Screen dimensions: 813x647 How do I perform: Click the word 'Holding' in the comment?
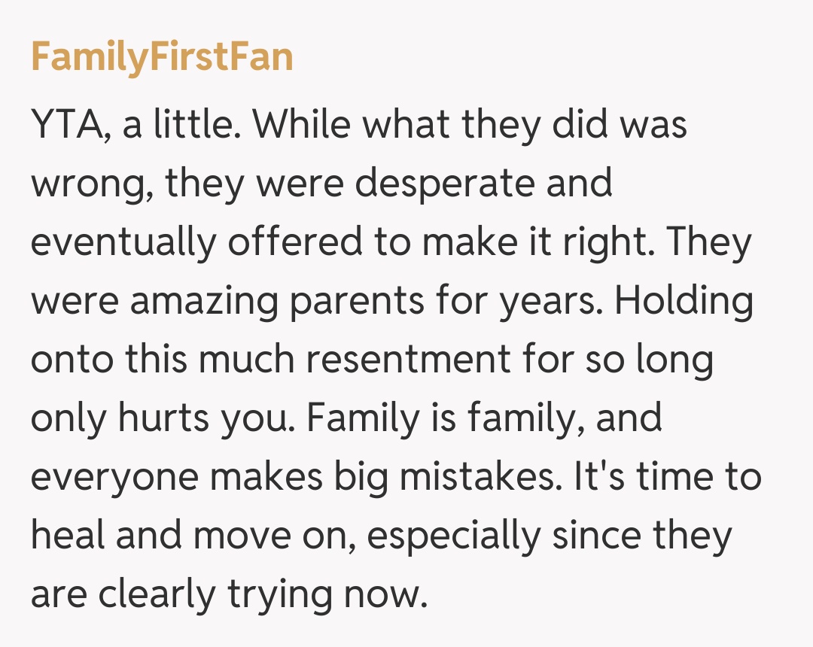[x=684, y=302]
